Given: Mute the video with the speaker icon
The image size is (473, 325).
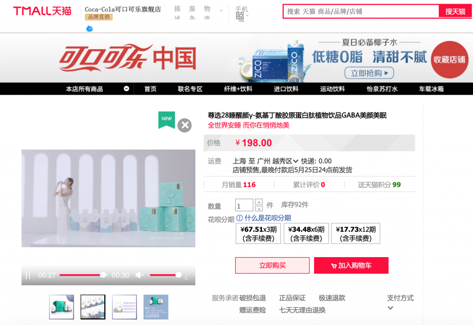Looking at the screenshot, I should tap(139, 275).
